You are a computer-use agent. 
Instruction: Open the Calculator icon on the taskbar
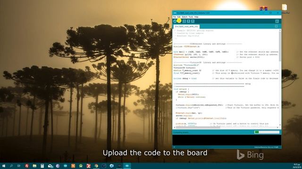tap(42, 166)
